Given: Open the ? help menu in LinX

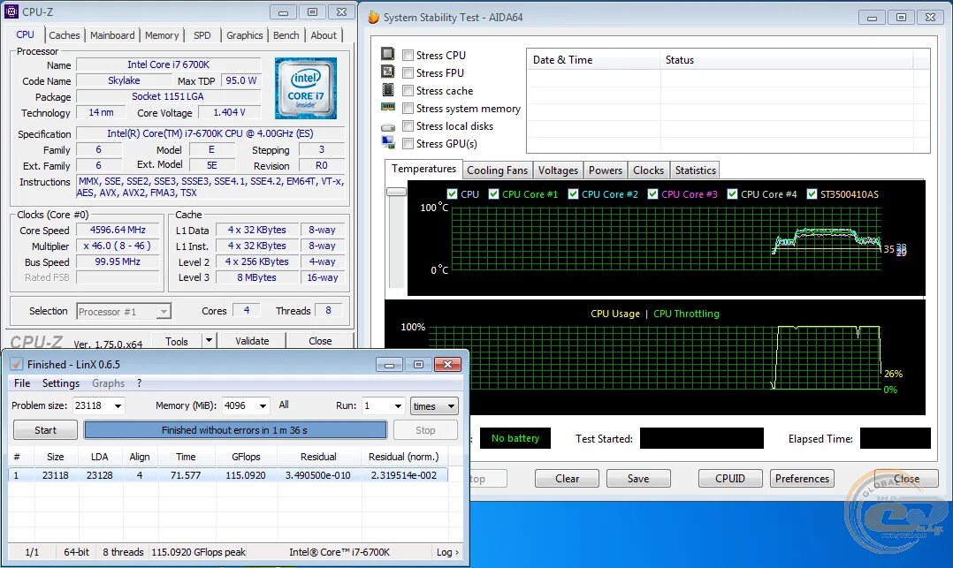Looking at the screenshot, I should pos(139,383).
